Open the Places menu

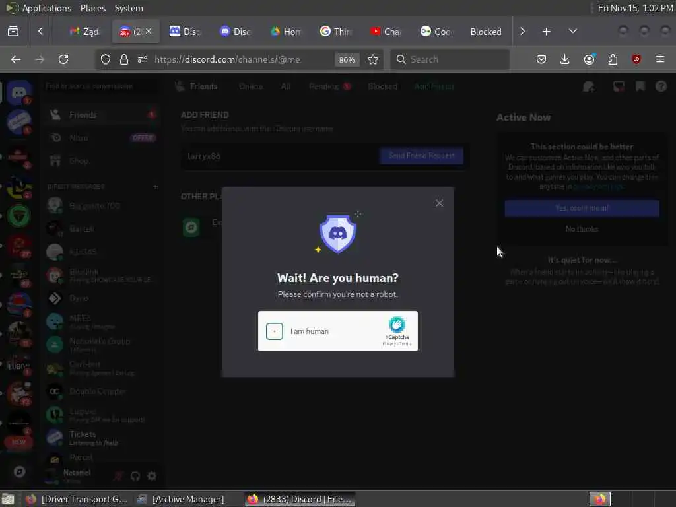[92, 8]
